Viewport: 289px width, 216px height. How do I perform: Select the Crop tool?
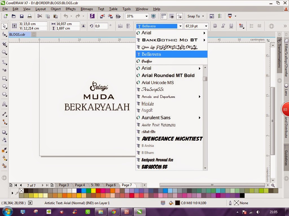click(4, 44)
